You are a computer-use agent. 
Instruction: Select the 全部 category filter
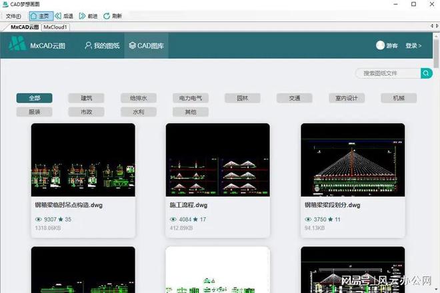coord(34,98)
